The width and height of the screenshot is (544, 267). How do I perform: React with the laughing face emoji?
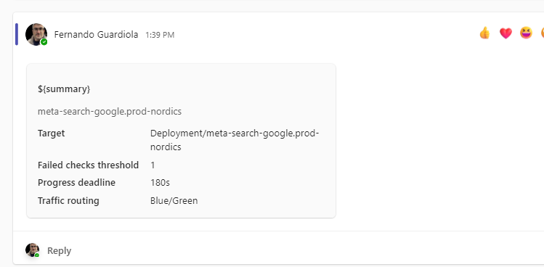click(x=526, y=33)
